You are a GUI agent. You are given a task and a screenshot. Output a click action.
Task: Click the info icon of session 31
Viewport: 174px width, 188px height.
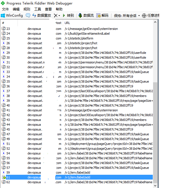4,62
